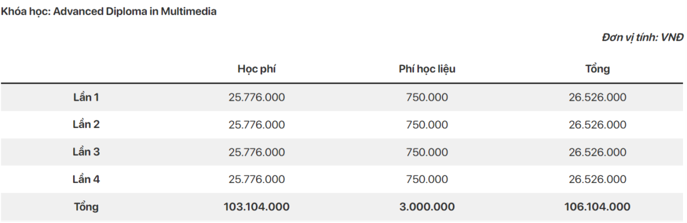Screen dimensions: 687x223
Task: Click the Lần 4 materials fee 750.000
Action: pyautogui.click(x=427, y=180)
